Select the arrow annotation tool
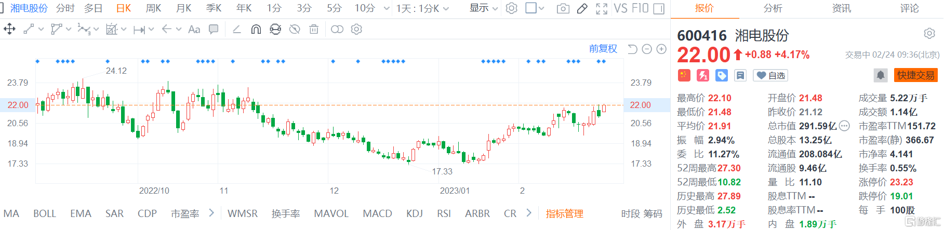 tap(166, 29)
